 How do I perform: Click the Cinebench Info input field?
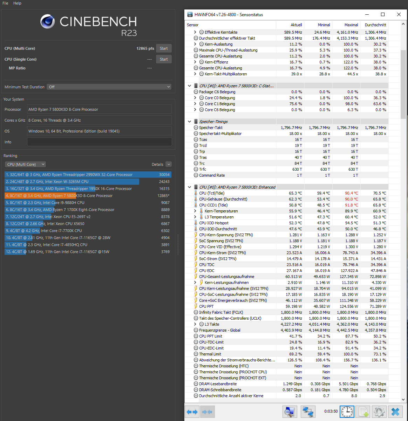point(100,142)
